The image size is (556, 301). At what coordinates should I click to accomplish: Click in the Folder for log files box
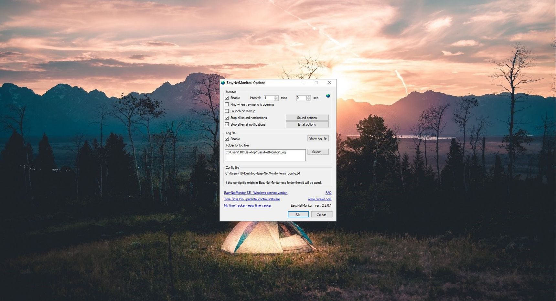265,155
